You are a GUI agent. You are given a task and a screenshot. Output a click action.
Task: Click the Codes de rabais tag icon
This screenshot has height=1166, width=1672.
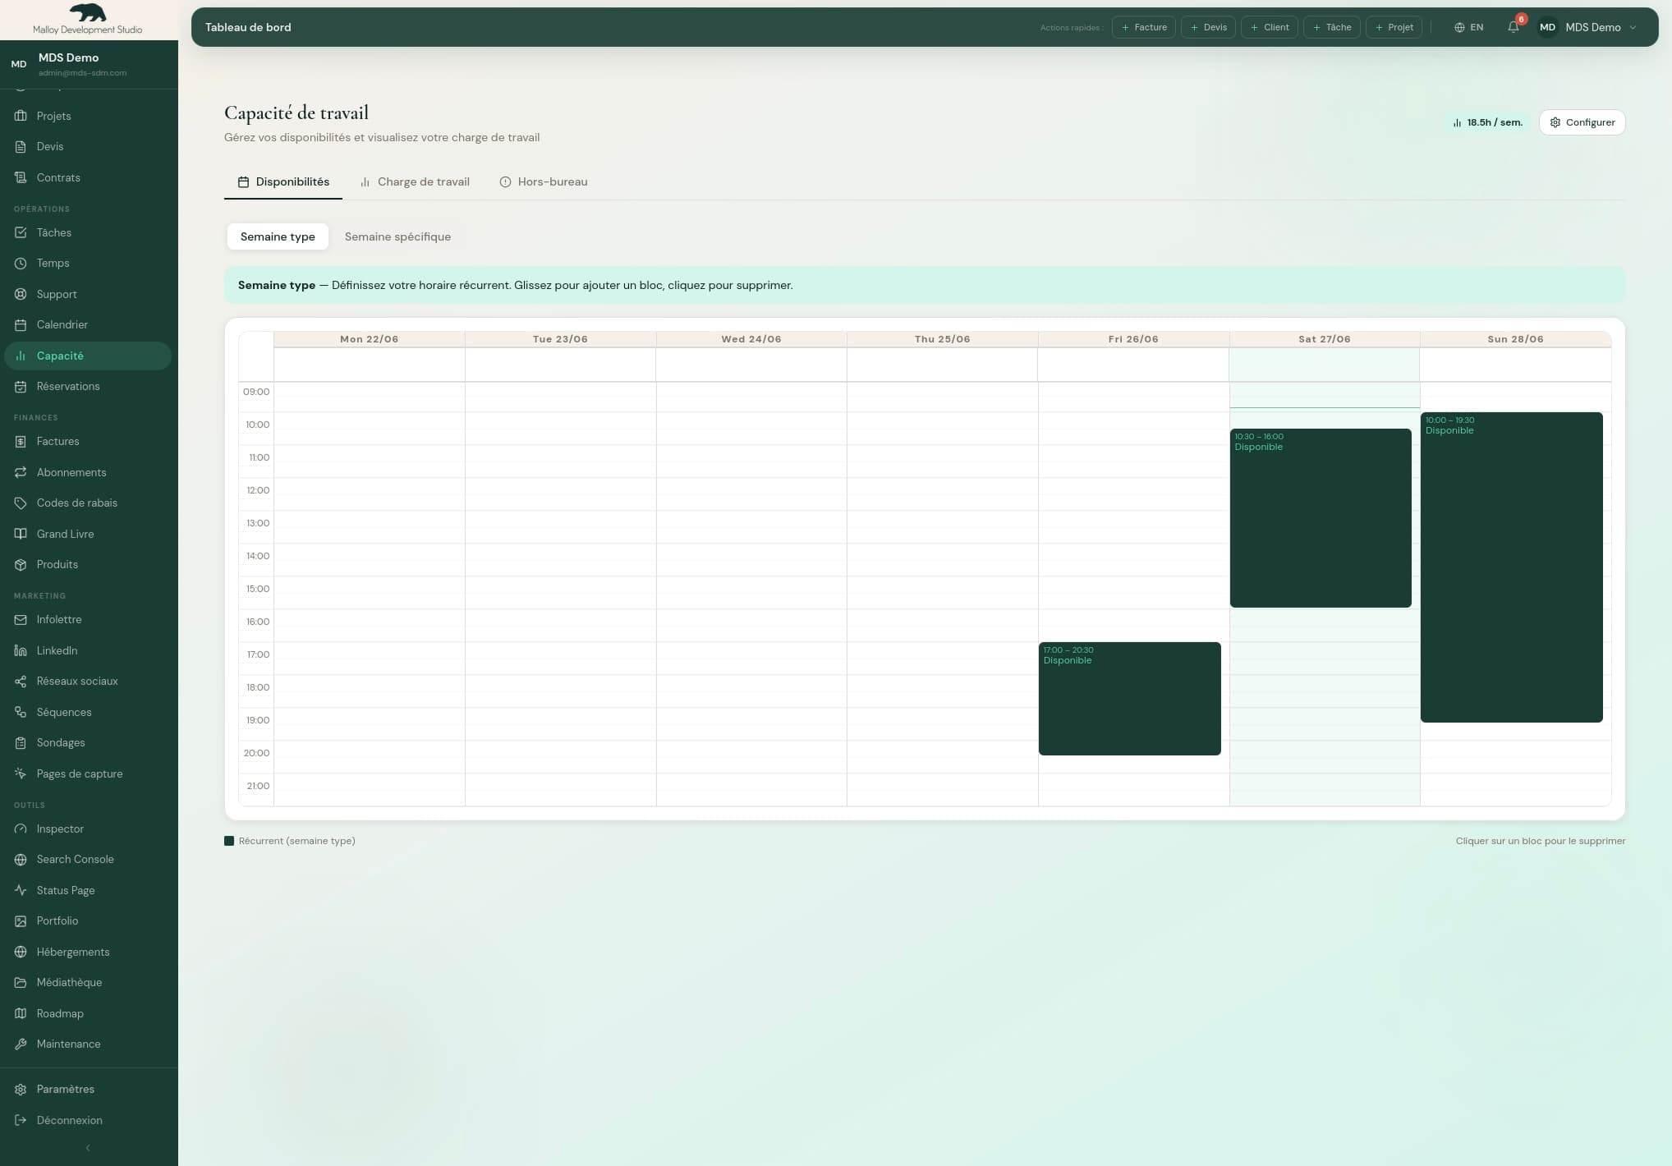tap(21, 503)
